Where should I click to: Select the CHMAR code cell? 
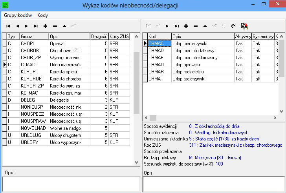coord(159,72)
